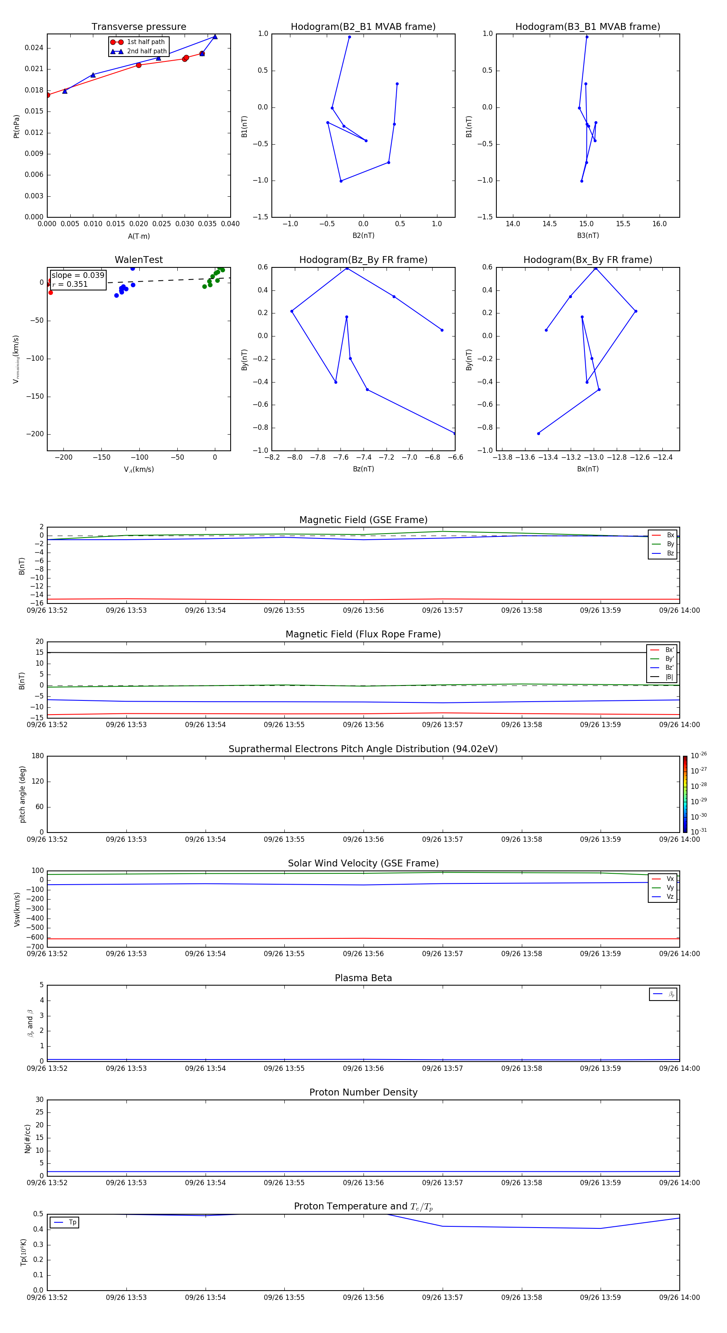
Task: Select "Bz" in the GSE magnetic field legend
Action: tap(663, 553)
